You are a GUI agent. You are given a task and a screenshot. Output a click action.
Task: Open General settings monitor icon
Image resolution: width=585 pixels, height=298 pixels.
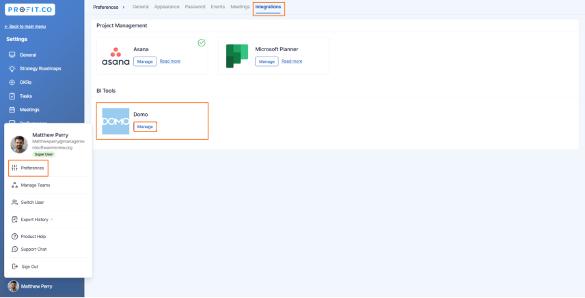click(x=12, y=55)
